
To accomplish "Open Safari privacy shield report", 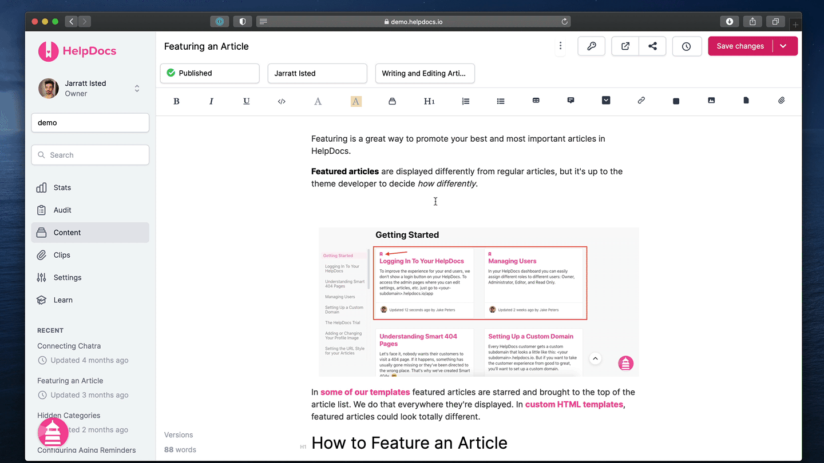I will click(243, 22).
